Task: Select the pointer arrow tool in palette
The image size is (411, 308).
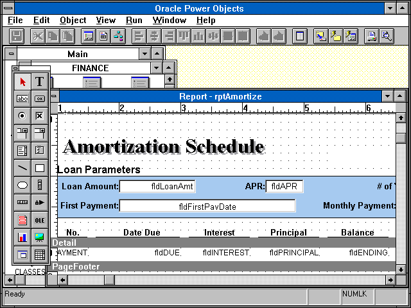Action: tap(22, 81)
